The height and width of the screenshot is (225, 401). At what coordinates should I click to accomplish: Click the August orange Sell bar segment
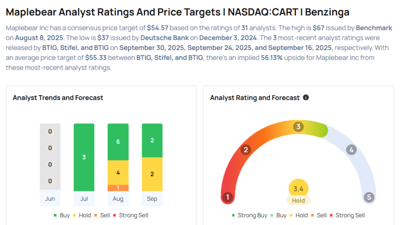(x=118, y=188)
